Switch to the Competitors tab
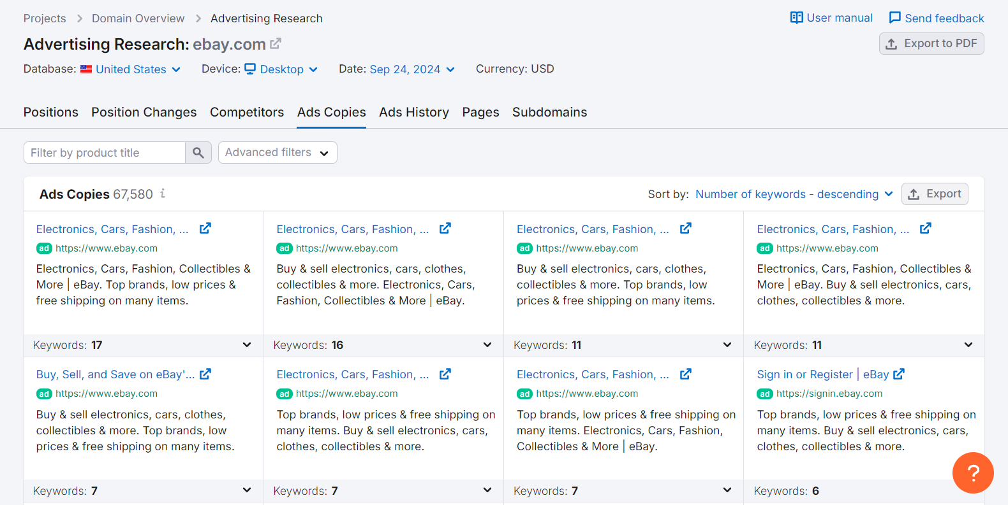 pyautogui.click(x=247, y=112)
